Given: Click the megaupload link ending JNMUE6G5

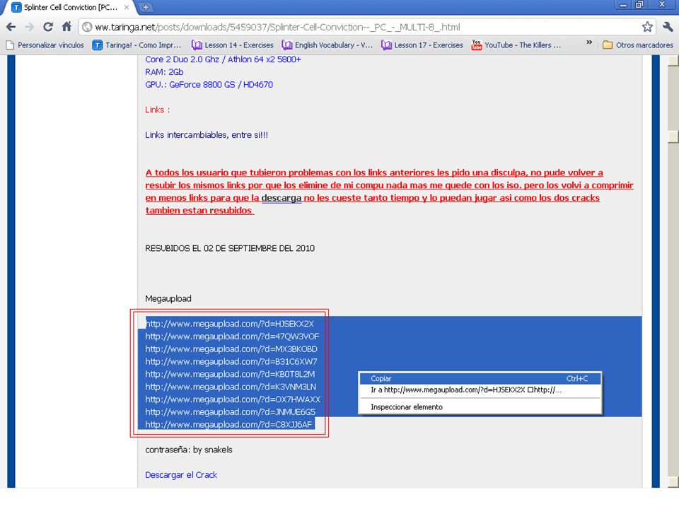Looking at the screenshot, I should (x=231, y=411).
